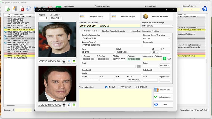Click magnifier icon beside first photo path

point(69,61)
